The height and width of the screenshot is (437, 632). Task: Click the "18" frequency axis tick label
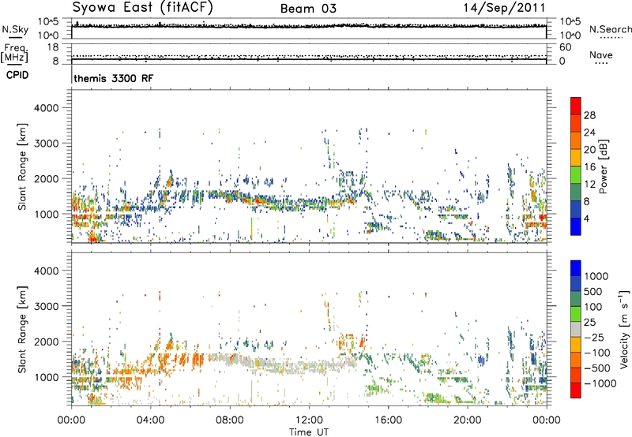pos(53,47)
